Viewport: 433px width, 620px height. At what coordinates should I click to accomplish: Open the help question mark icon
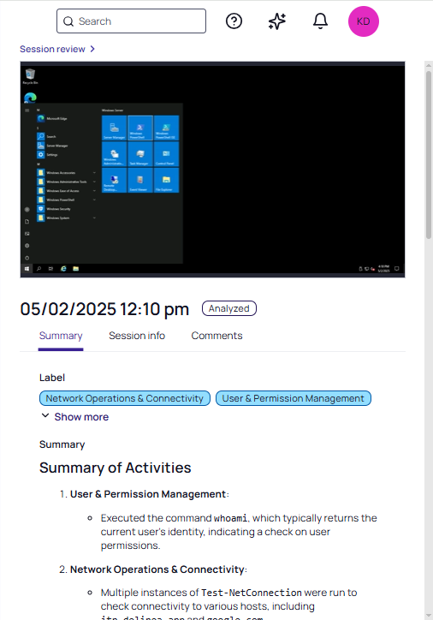pyautogui.click(x=234, y=21)
